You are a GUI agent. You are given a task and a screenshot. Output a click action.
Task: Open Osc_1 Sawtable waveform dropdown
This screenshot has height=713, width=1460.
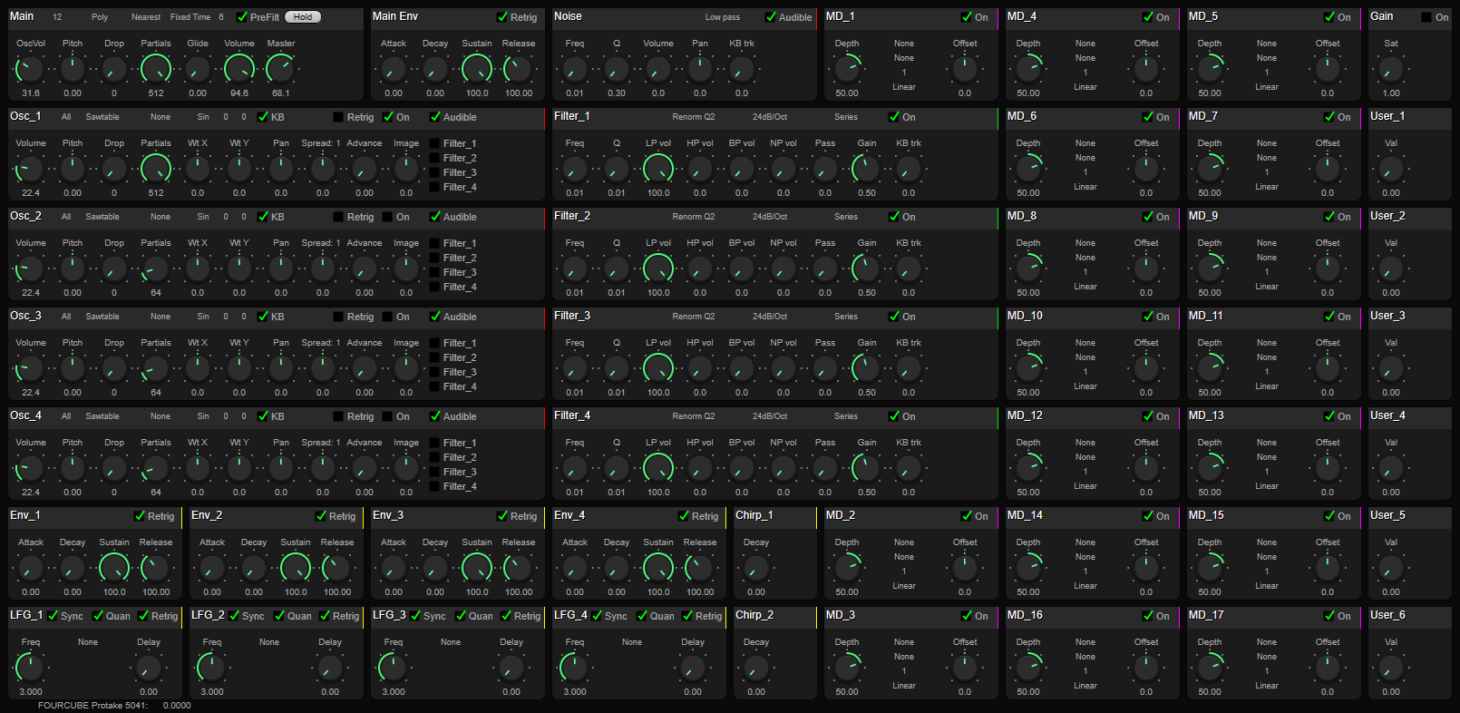[x=102, y=117]
